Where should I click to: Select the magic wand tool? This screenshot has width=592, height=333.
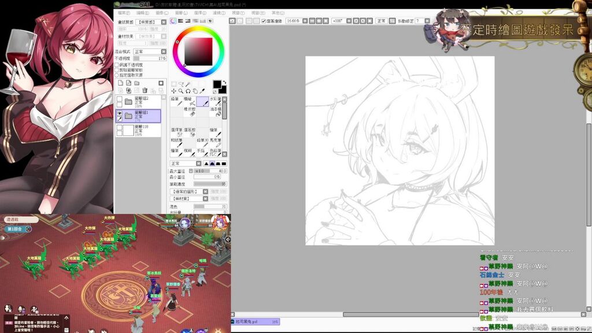pos(188,84)
